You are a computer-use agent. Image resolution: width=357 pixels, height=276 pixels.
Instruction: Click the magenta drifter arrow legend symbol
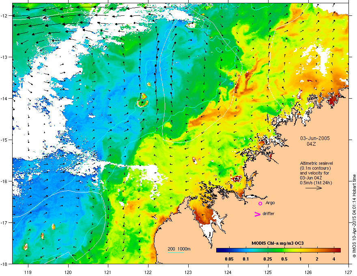tap(258, 214)
